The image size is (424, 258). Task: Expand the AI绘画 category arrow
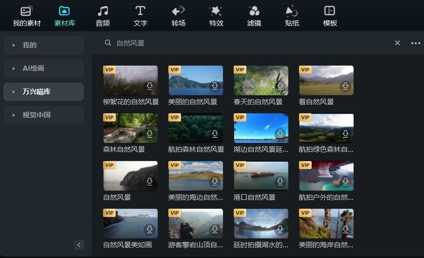(14, 68)
